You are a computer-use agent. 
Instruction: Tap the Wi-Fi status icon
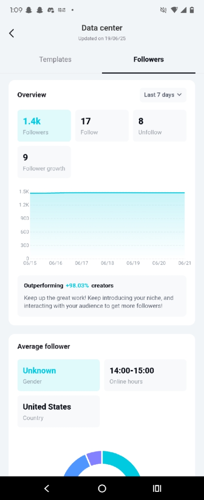pyautogui.click(x=174, y=10)
